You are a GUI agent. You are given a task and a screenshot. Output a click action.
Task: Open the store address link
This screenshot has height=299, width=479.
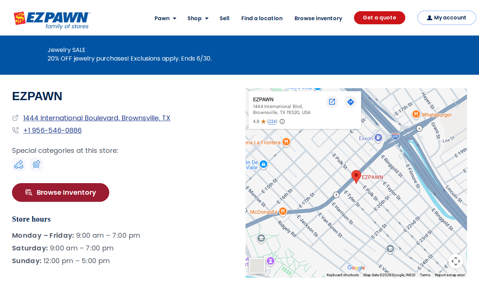97,118
